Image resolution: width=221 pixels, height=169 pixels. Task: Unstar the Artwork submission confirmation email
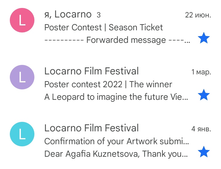204,152
